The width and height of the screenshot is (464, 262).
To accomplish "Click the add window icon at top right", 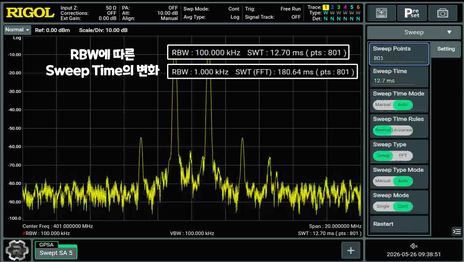I will tap(381, 13).
